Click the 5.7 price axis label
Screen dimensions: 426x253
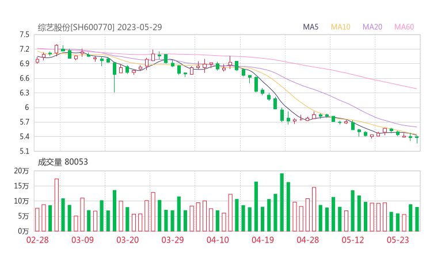pos(24,122)
